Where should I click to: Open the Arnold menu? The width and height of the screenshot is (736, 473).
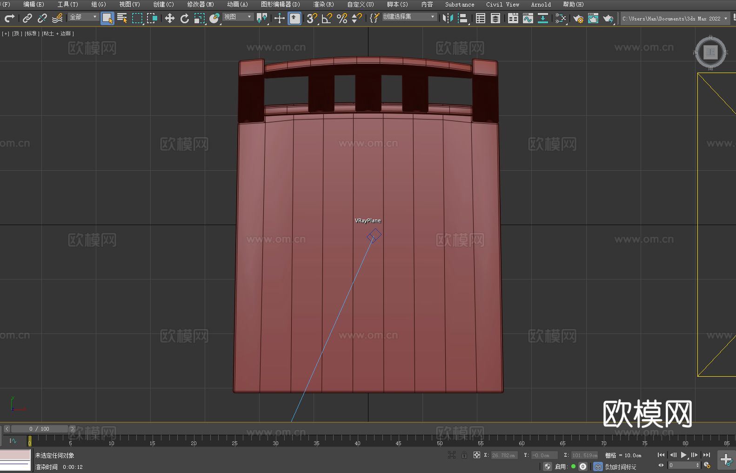click(541, 4)
